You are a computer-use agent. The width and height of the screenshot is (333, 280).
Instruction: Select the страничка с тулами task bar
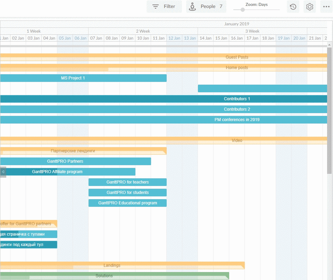coord(29,234)
